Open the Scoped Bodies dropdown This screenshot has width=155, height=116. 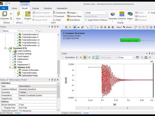[107, 16]
